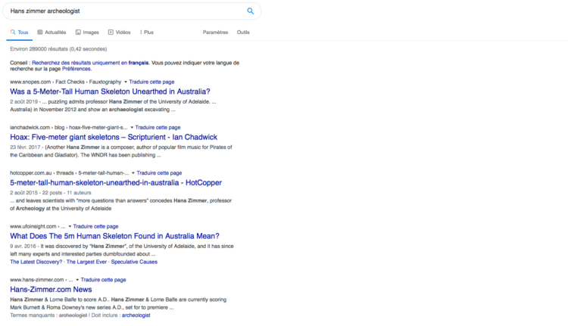Click the Actualités tab newspaper icon
568x326 pixels.
(40, 33)
